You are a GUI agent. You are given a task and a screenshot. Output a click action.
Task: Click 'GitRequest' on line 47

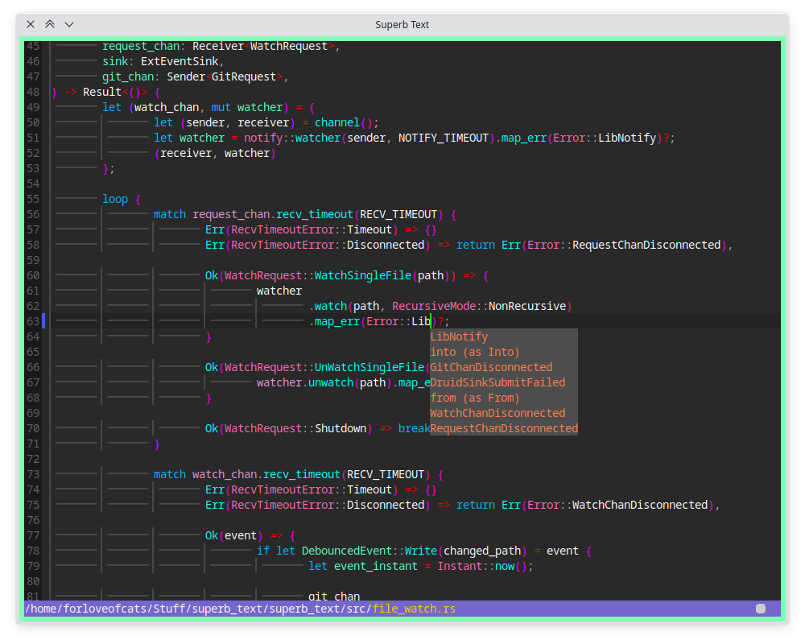(x=244, y=77)
